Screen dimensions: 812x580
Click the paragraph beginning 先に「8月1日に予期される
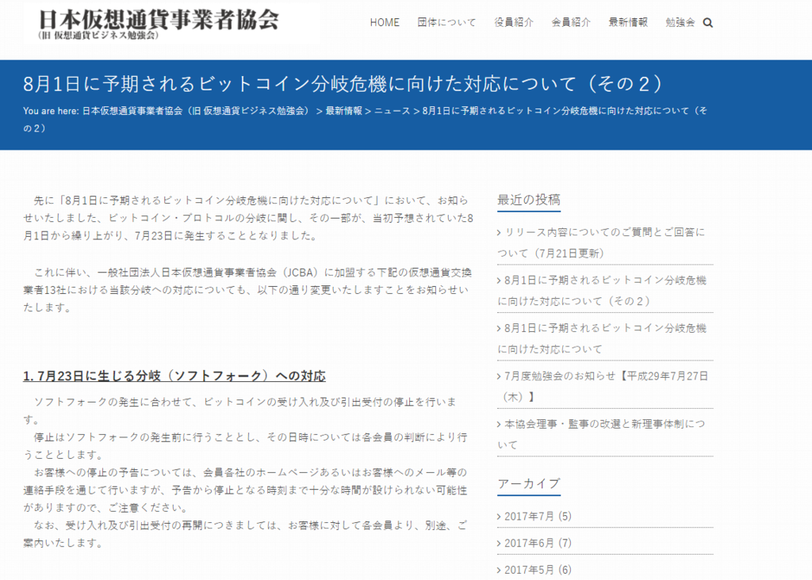[x=248, y=218]
